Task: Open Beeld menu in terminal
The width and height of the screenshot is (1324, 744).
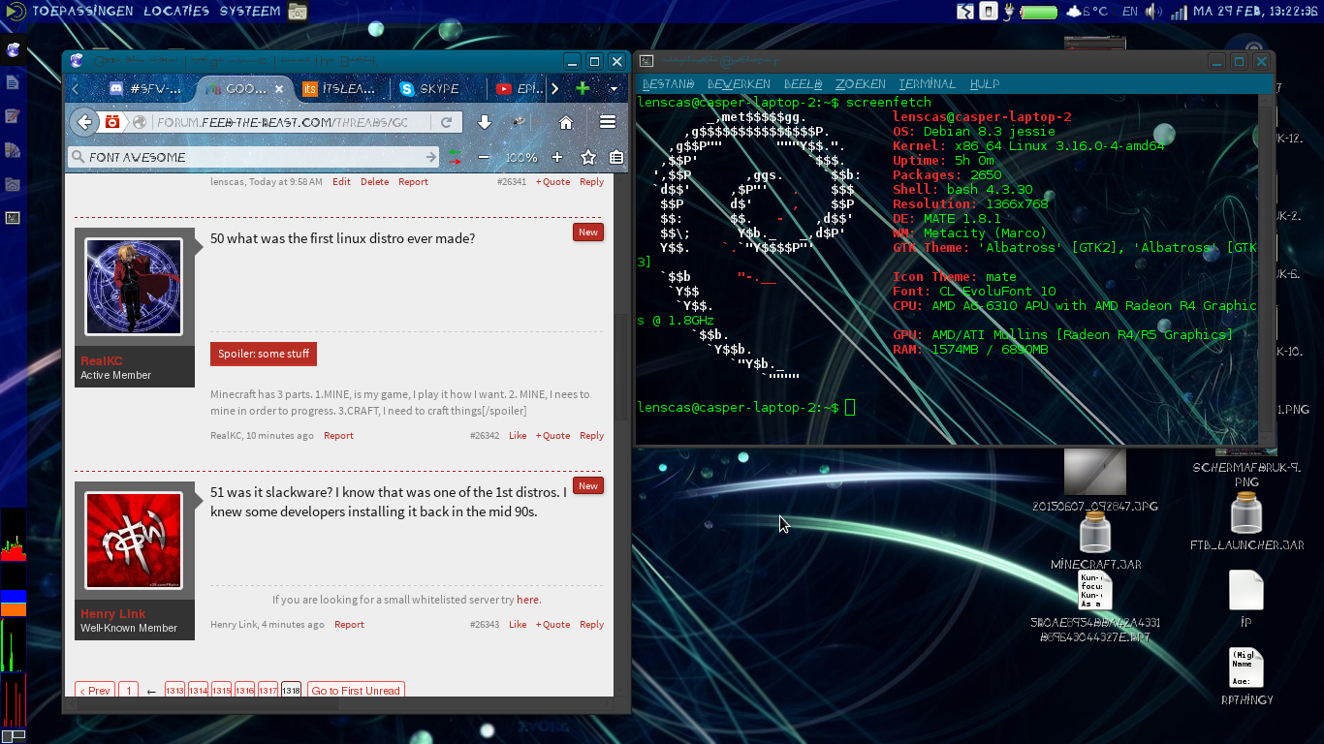Action: point(803,84)
